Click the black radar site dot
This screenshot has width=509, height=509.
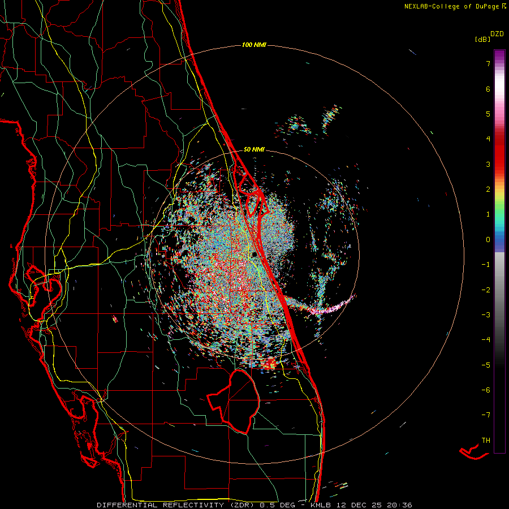click(255, 255)
